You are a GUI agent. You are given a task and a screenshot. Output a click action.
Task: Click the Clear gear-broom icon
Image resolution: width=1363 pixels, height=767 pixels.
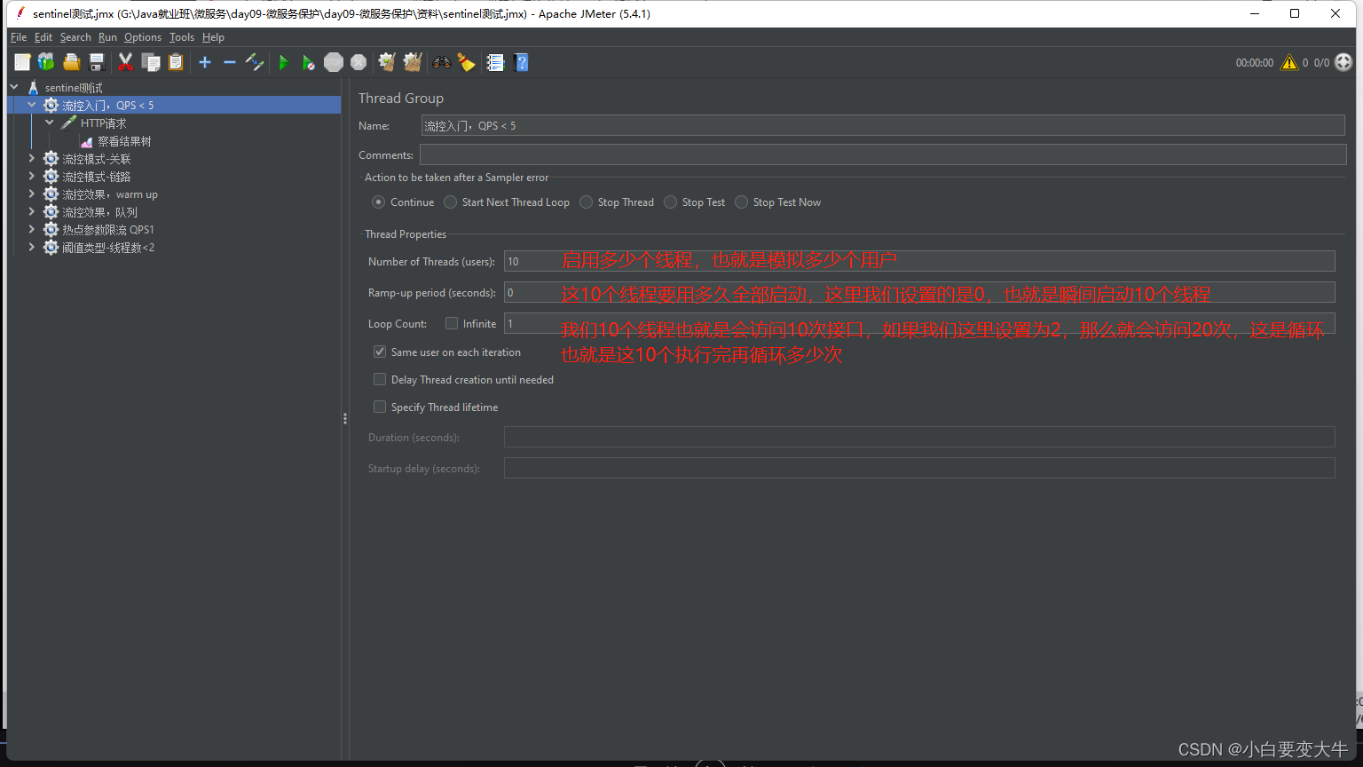click(x=387, y=62)
